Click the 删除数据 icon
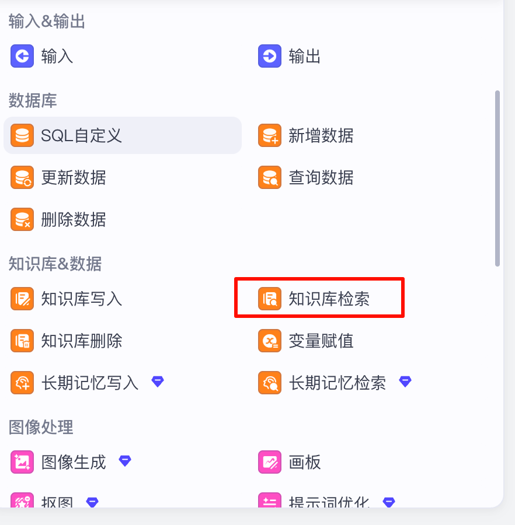Viewport: 515px width, 525px height. point(22,219)
